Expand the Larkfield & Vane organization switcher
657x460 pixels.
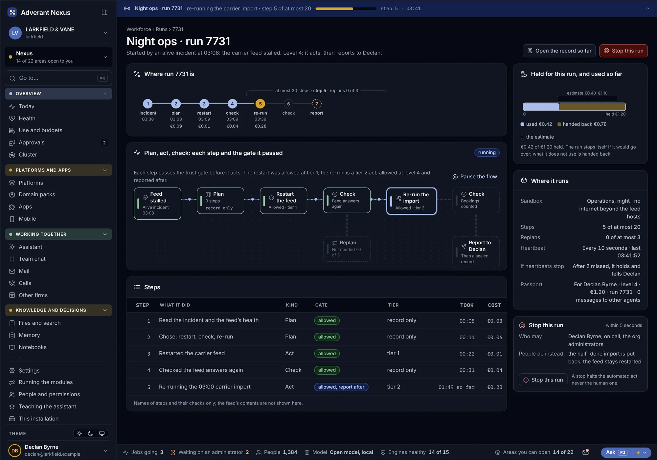58,33
